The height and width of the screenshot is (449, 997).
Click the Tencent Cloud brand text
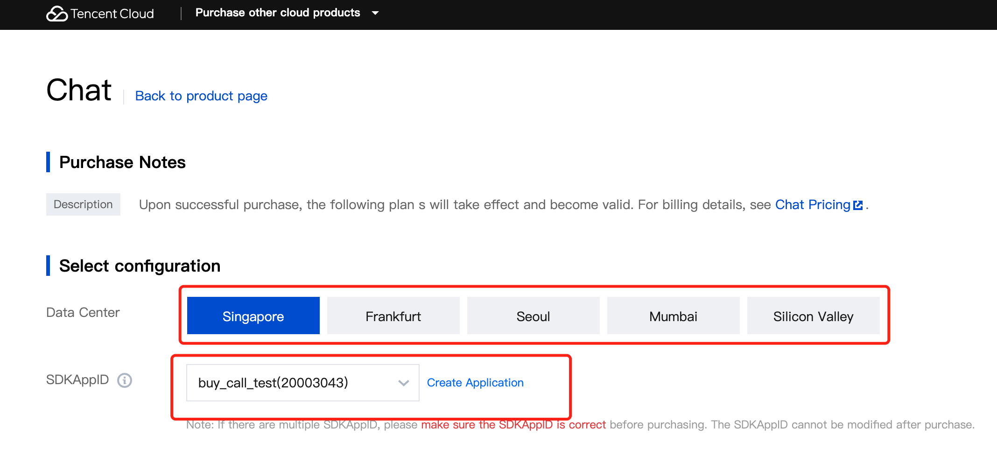(112, 14)
